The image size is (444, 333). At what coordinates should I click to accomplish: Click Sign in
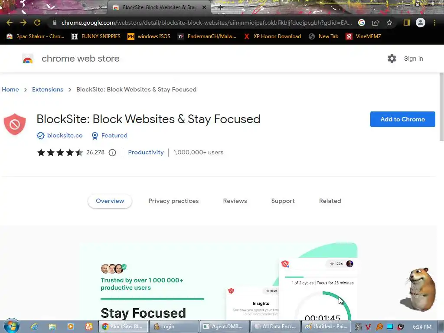point(413,59)
